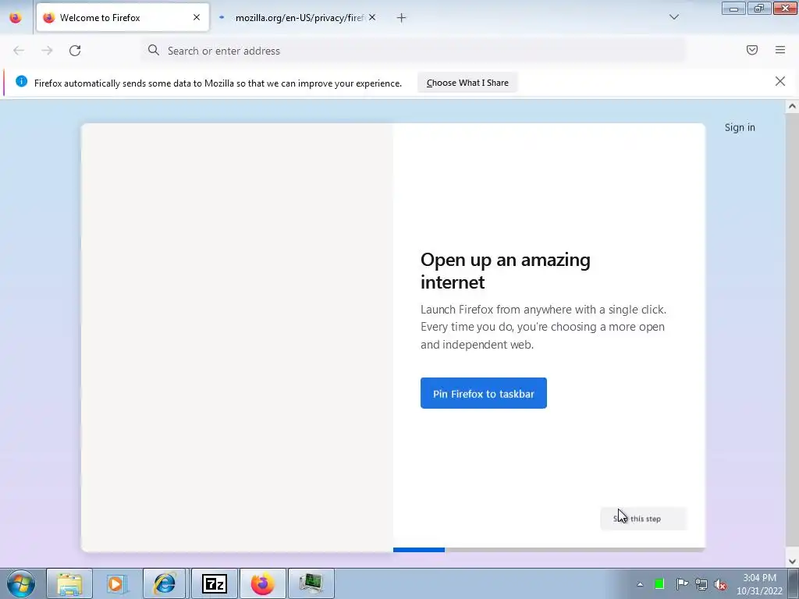
Task: Minimize the Firefox window
Action: pyautogui.click(x=733, y=8)
